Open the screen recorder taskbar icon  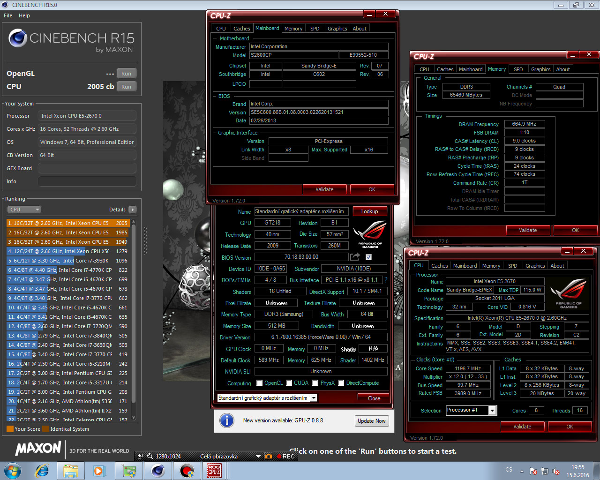(x=187, y=471)
